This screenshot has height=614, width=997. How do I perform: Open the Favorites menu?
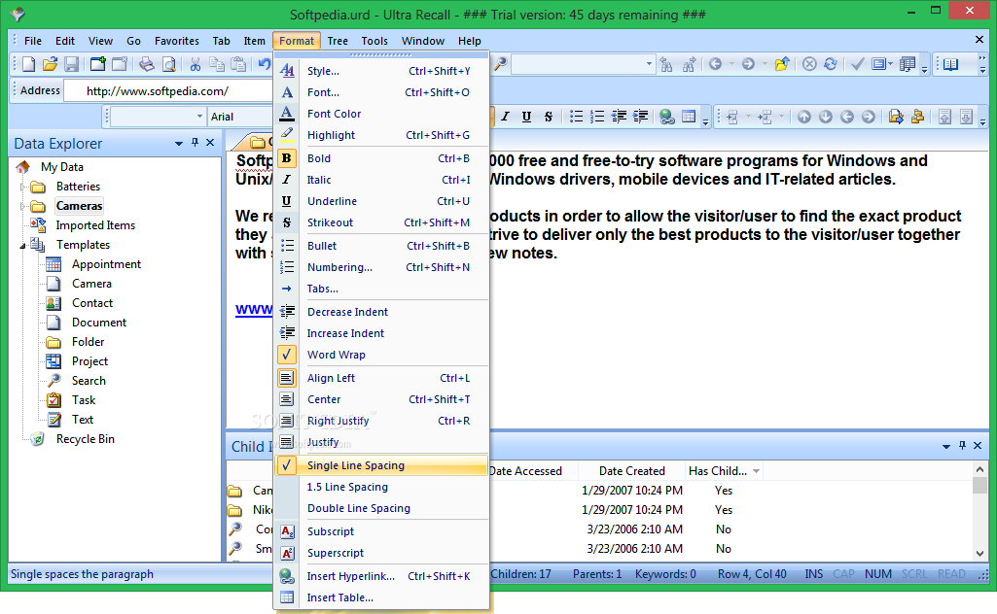pyautogui.click(x=177, y=41)
